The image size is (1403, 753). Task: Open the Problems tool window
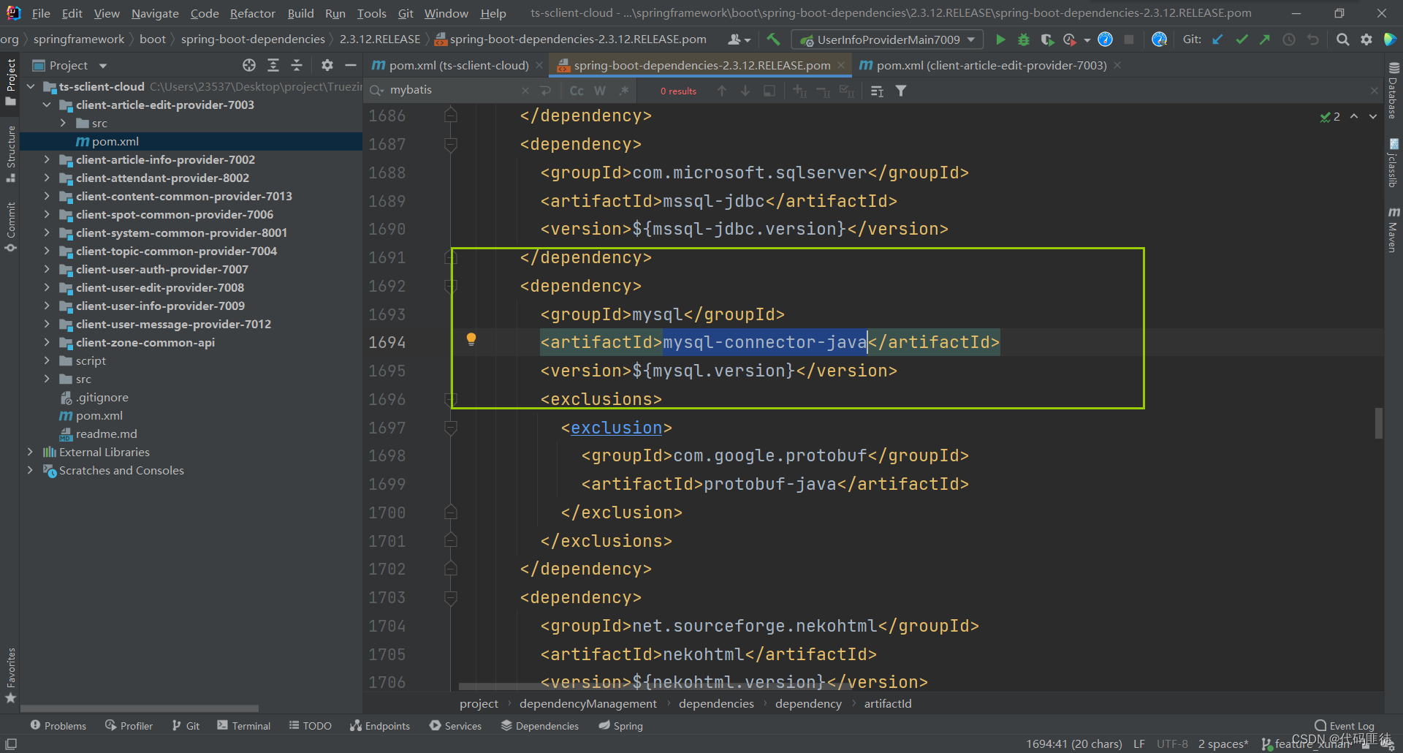(58, 725)
